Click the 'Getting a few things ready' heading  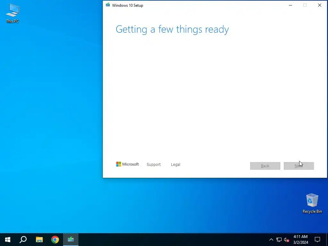(172, 29)
